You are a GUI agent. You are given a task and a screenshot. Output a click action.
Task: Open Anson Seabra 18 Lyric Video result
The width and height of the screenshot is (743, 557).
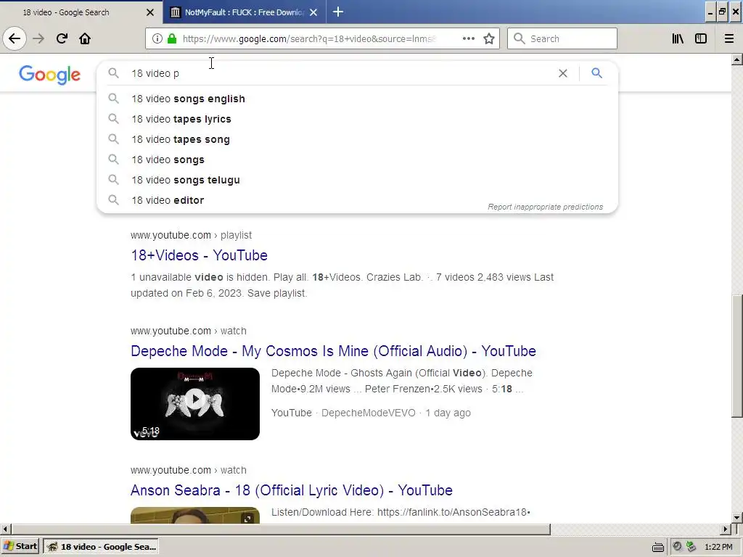(x=292, y=490)
